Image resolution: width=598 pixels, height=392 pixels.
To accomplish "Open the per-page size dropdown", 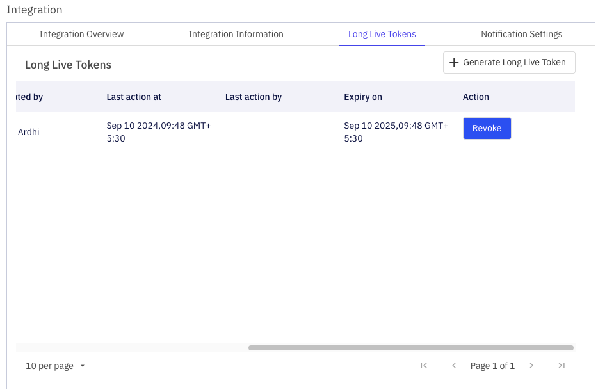I will (54, 366).
